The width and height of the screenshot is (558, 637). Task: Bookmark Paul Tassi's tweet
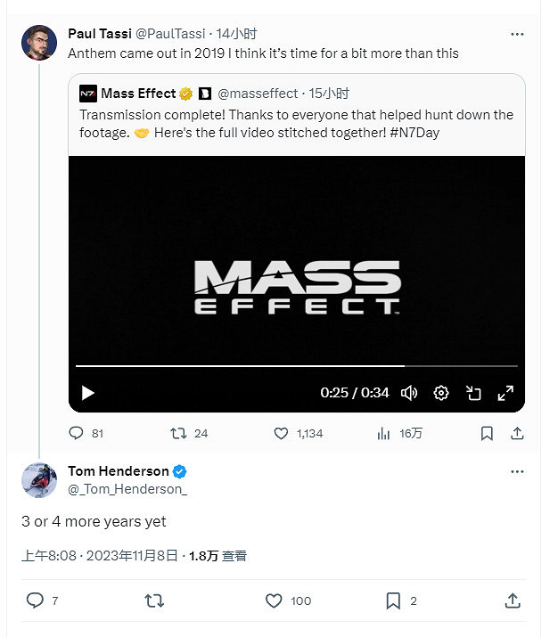[x=487, y=434]
